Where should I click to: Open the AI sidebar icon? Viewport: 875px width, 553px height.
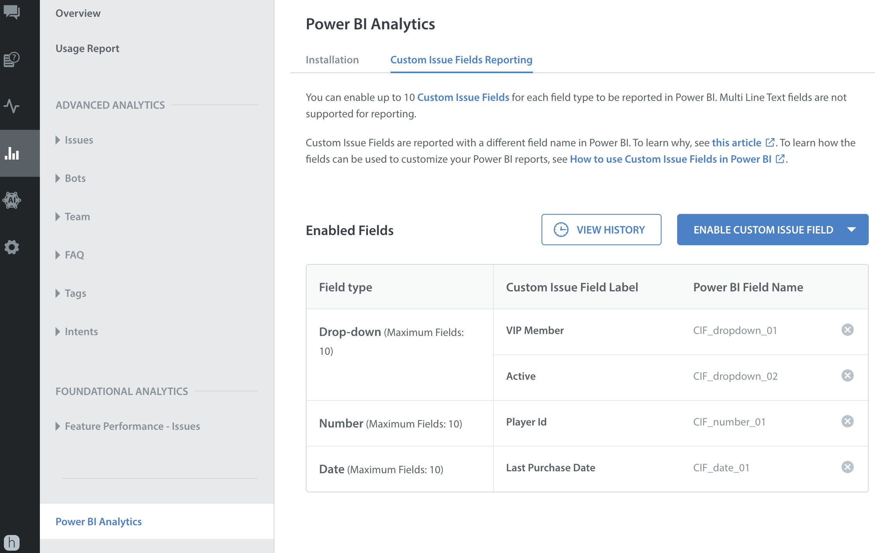point(12,200)
